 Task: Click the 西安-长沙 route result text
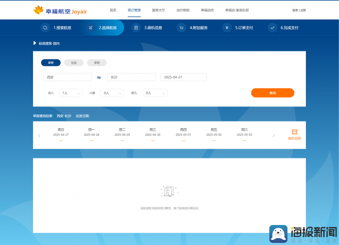click(x=64, y=116)
